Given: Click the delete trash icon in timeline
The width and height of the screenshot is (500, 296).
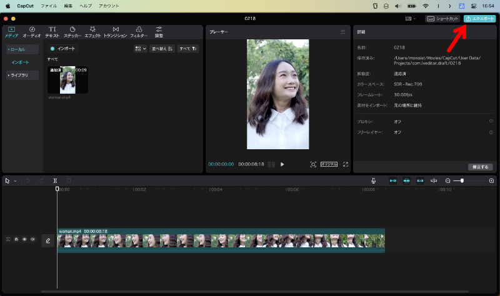Looking at the screenshot, I should [69, 181].
